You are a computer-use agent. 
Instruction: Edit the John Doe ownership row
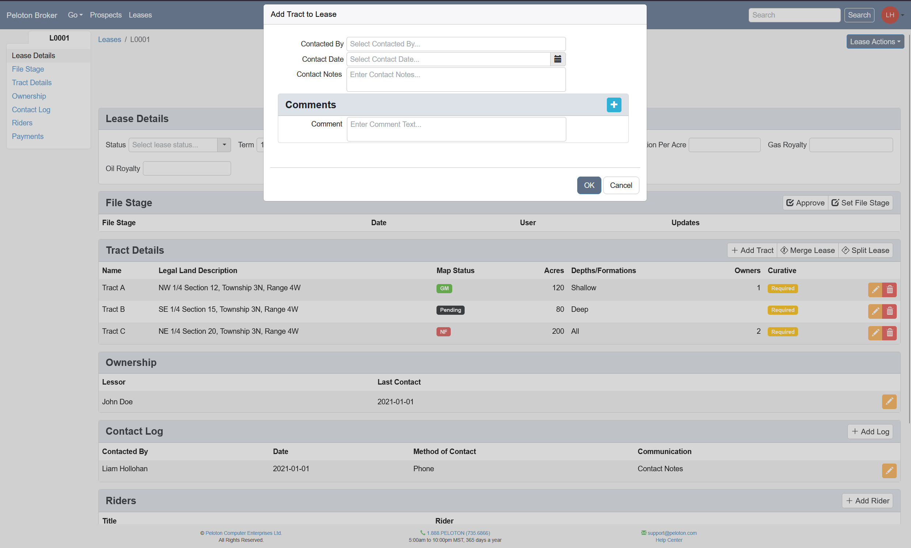[889, 401]
